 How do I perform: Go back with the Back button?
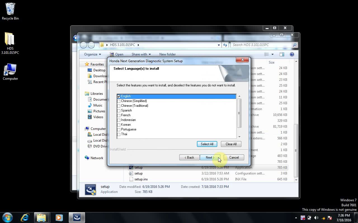[x=189, y=157]
